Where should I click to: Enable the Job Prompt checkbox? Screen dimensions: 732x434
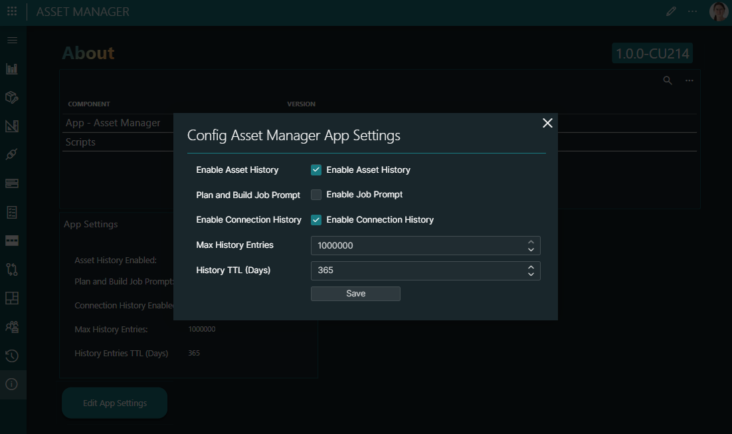tap(316, 195)
